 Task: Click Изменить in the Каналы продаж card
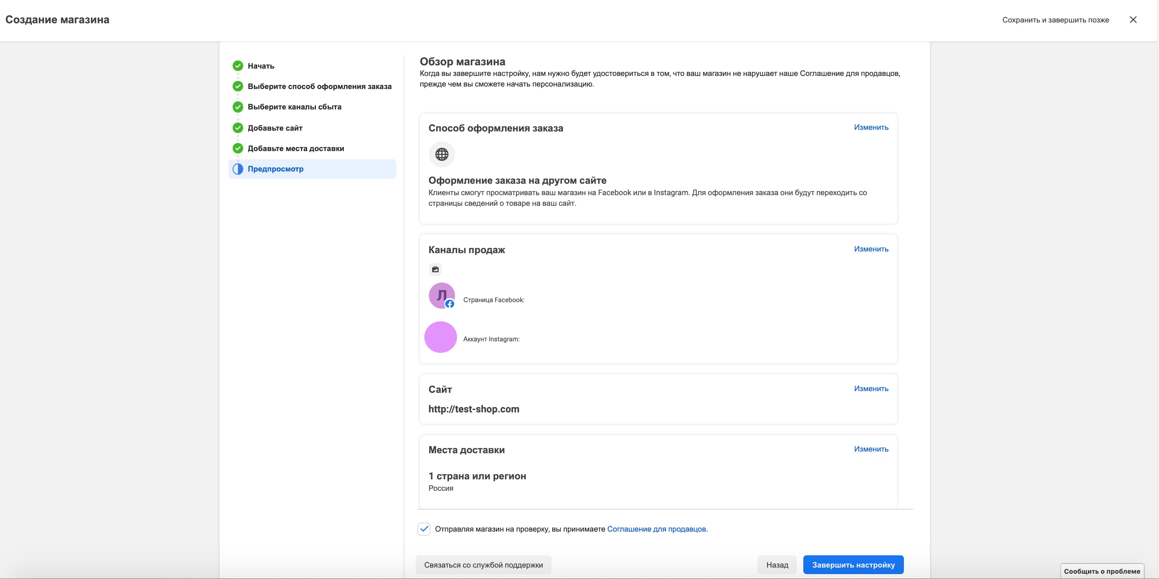pyautogui.click(x=871, y=249)
